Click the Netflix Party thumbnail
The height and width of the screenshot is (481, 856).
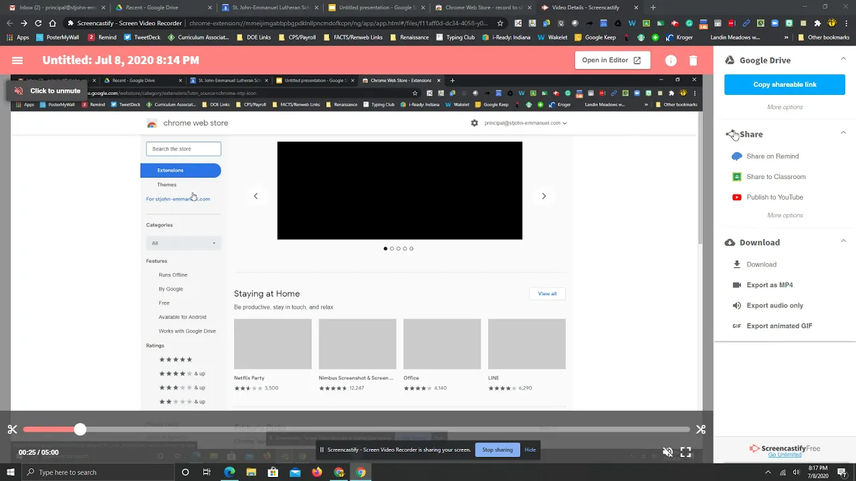click(273, 344)
